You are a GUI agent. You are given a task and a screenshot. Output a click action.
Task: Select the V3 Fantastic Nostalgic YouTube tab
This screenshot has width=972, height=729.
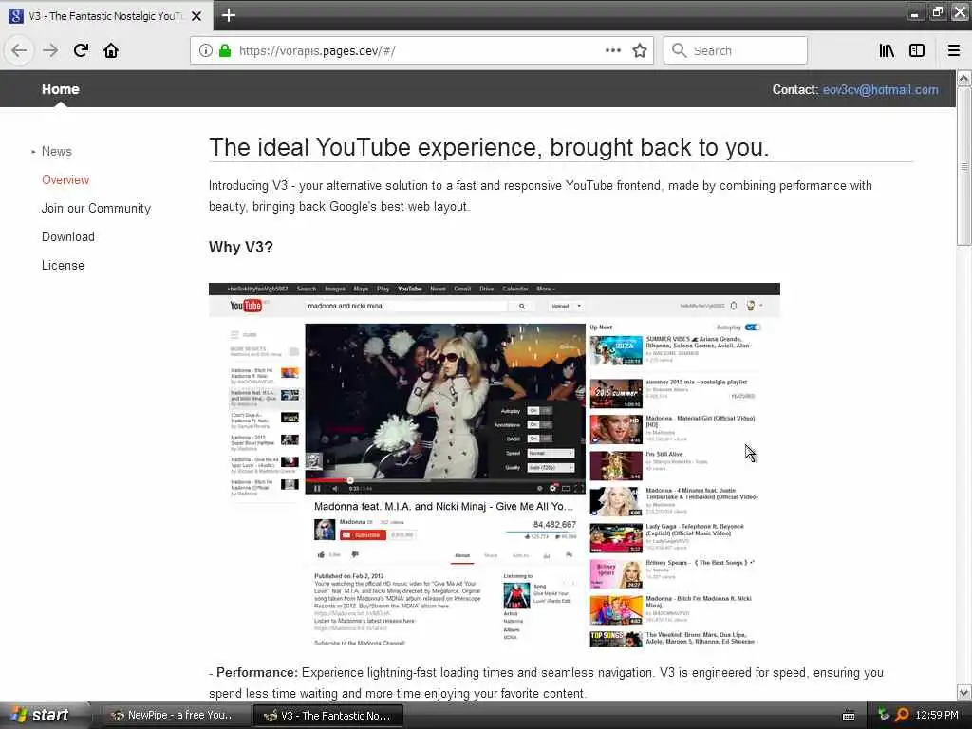[107, 16]
